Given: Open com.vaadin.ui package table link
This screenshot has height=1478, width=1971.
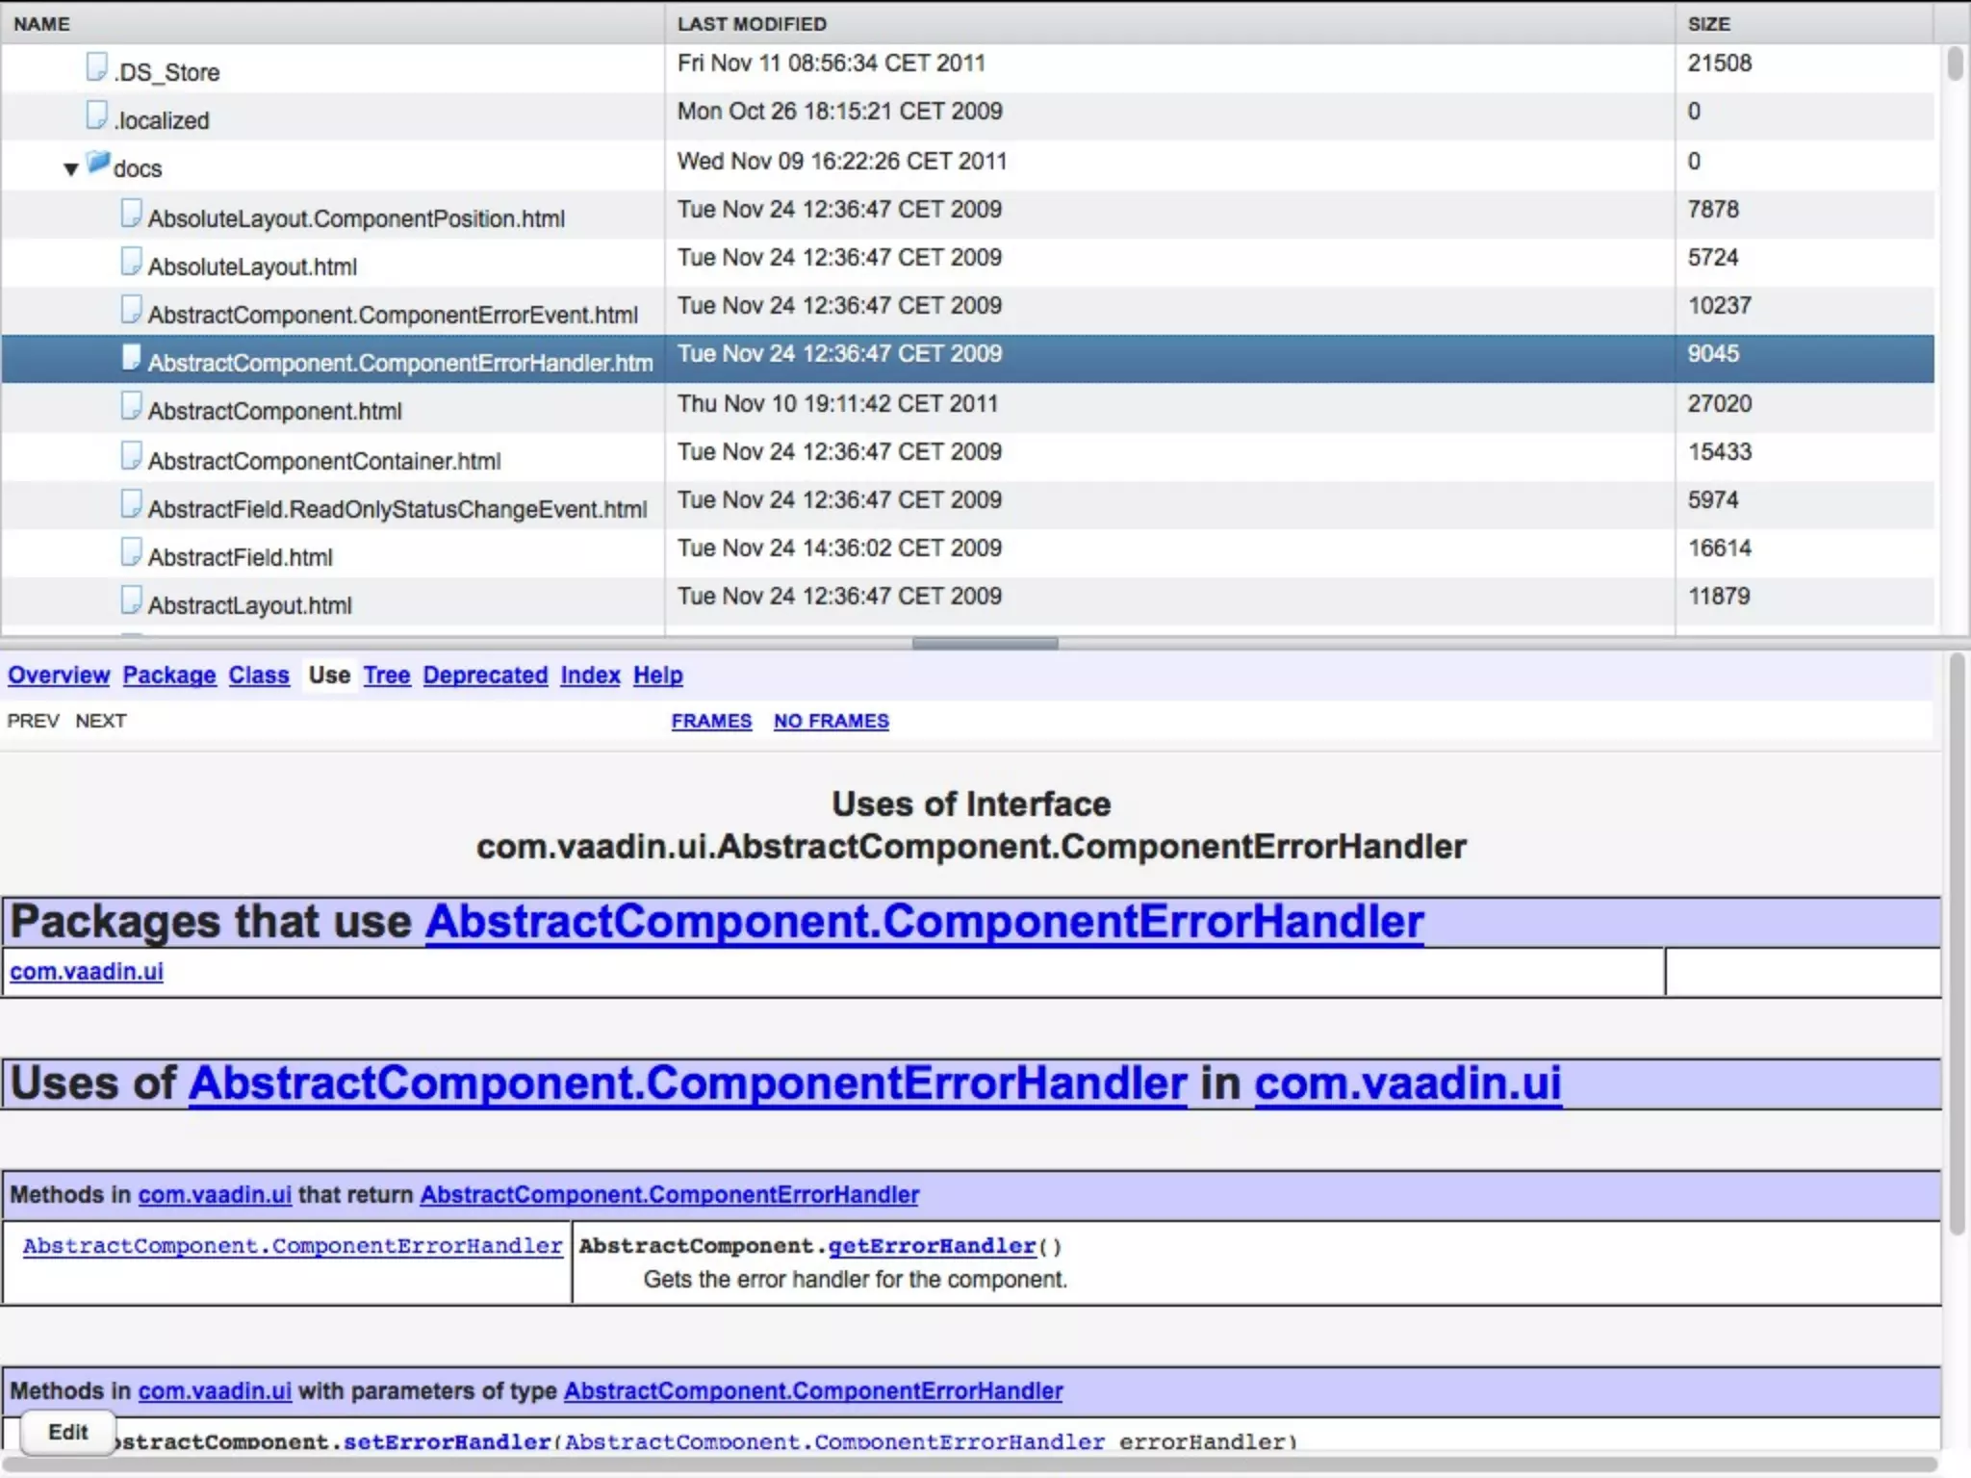Looking at the screenshot, I should click(x=87, y=972).
